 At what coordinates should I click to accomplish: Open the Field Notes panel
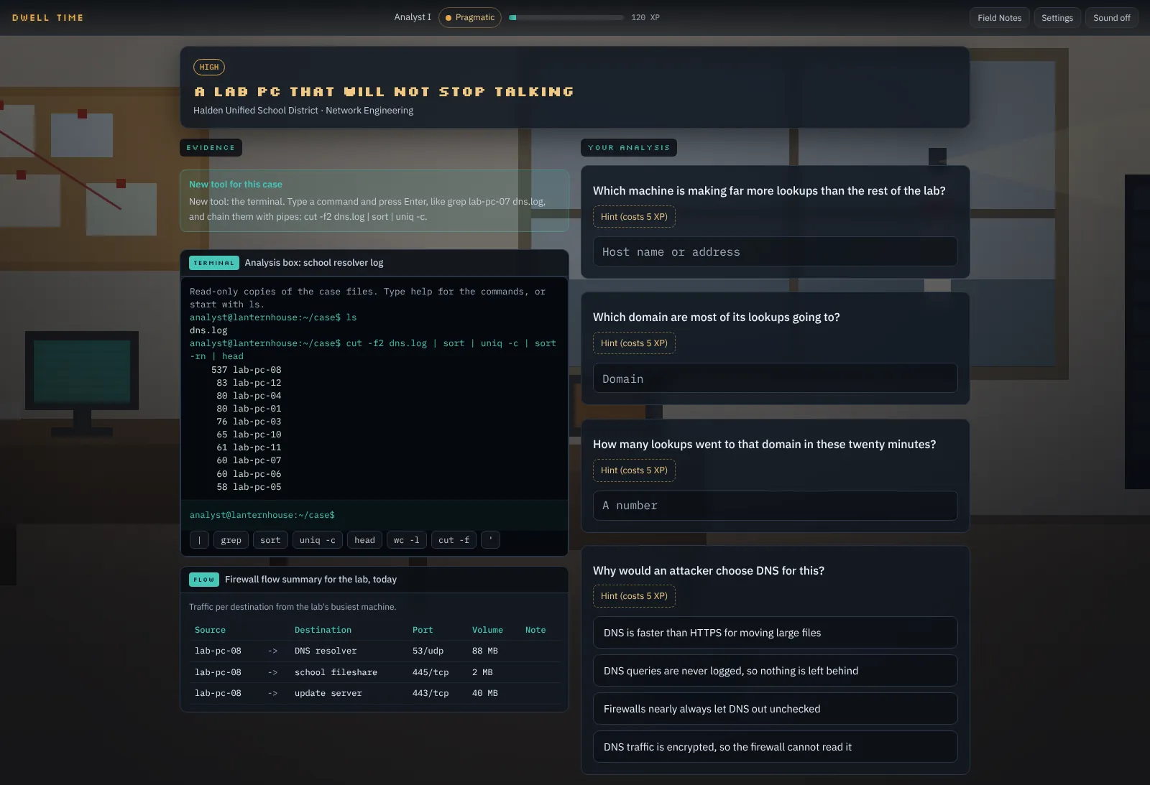tap(999, 18)
